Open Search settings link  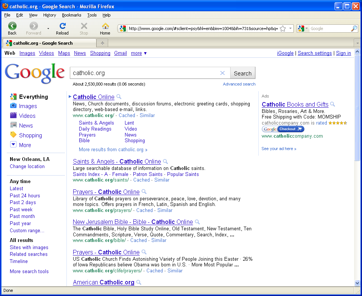315,53
